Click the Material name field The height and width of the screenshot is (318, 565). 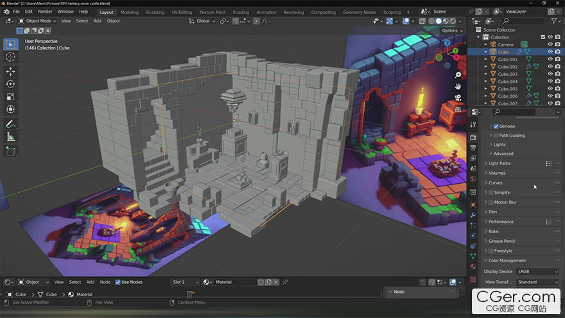pos(235,282)
